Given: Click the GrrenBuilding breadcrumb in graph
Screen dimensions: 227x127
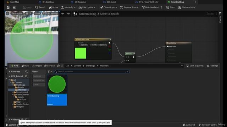Looking at the screenshot, I should click(x=88, y=14).
